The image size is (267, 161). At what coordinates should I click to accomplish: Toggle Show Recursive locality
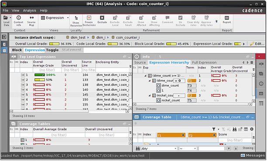(x=76, y=21)
